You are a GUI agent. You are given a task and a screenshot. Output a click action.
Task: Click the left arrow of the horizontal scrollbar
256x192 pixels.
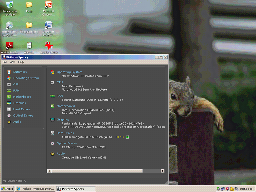tap(49, 171)
